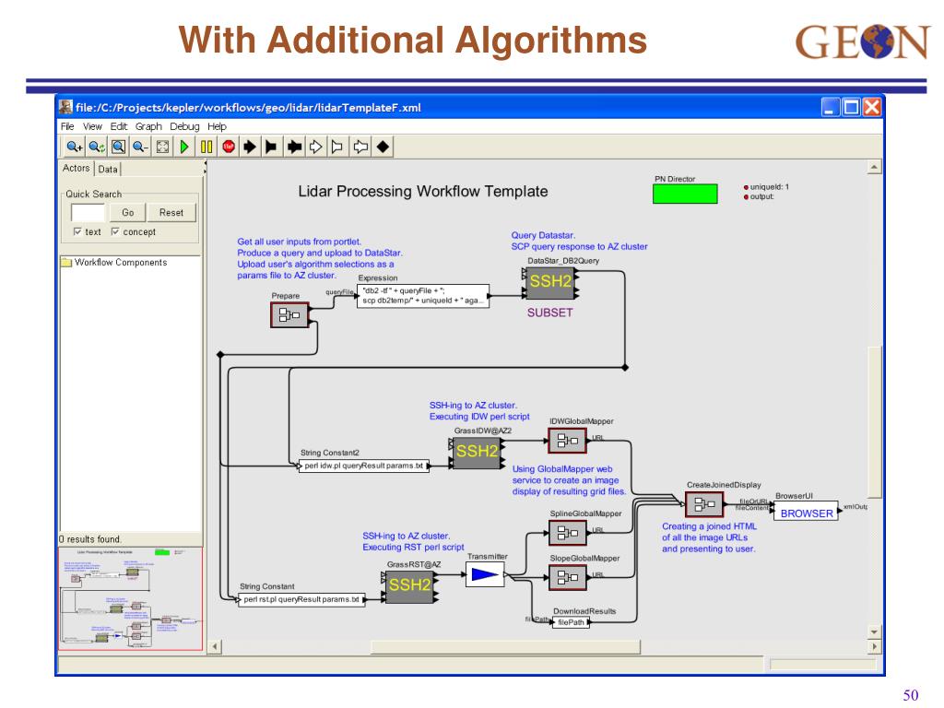Image resolution: width=944 pixels, height=708 pixels.
Task: Click the 'Lidar Processing Workflow Template' title
Action: (x=422, y=192)
